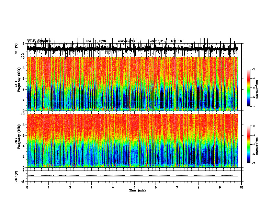Click the x-axis tick label '9'
The image size is (272, 210).
[x=220, y=187]
